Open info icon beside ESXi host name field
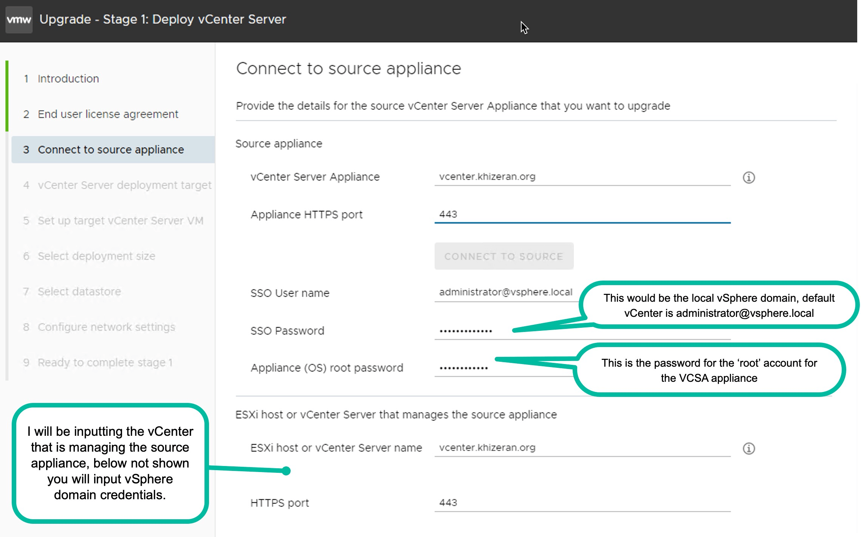Image resolution: width=861 pixels, height=537 pixels. 748,448
